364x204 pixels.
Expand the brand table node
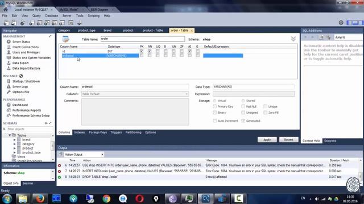14,140
